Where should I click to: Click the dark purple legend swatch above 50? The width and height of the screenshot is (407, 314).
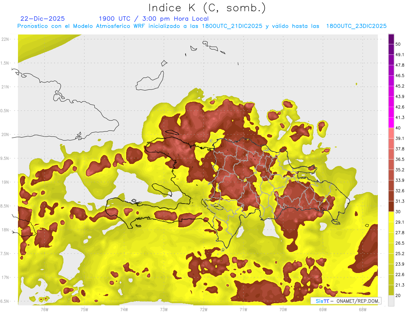pos(391,39)
